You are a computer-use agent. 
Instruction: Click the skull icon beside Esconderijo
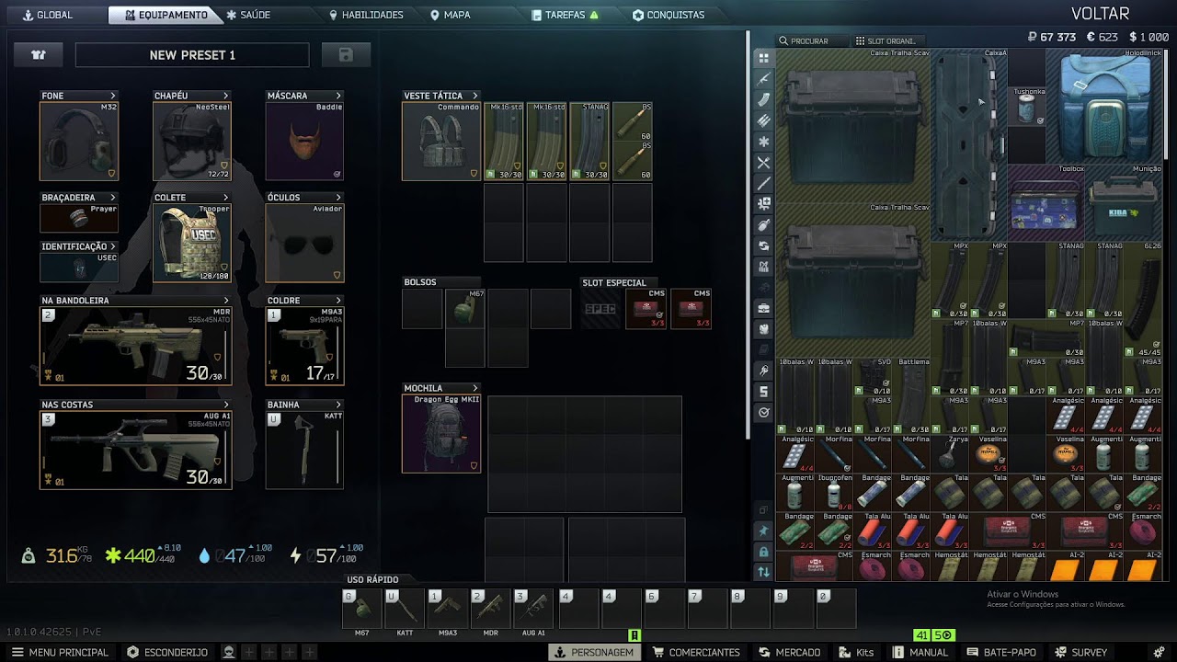228,652
